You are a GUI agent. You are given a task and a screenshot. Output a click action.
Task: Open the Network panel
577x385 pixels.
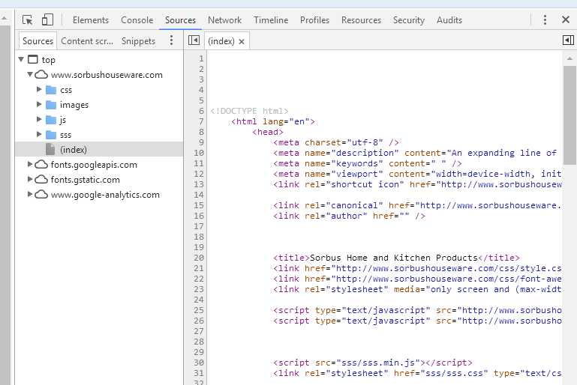coord(224,20)
